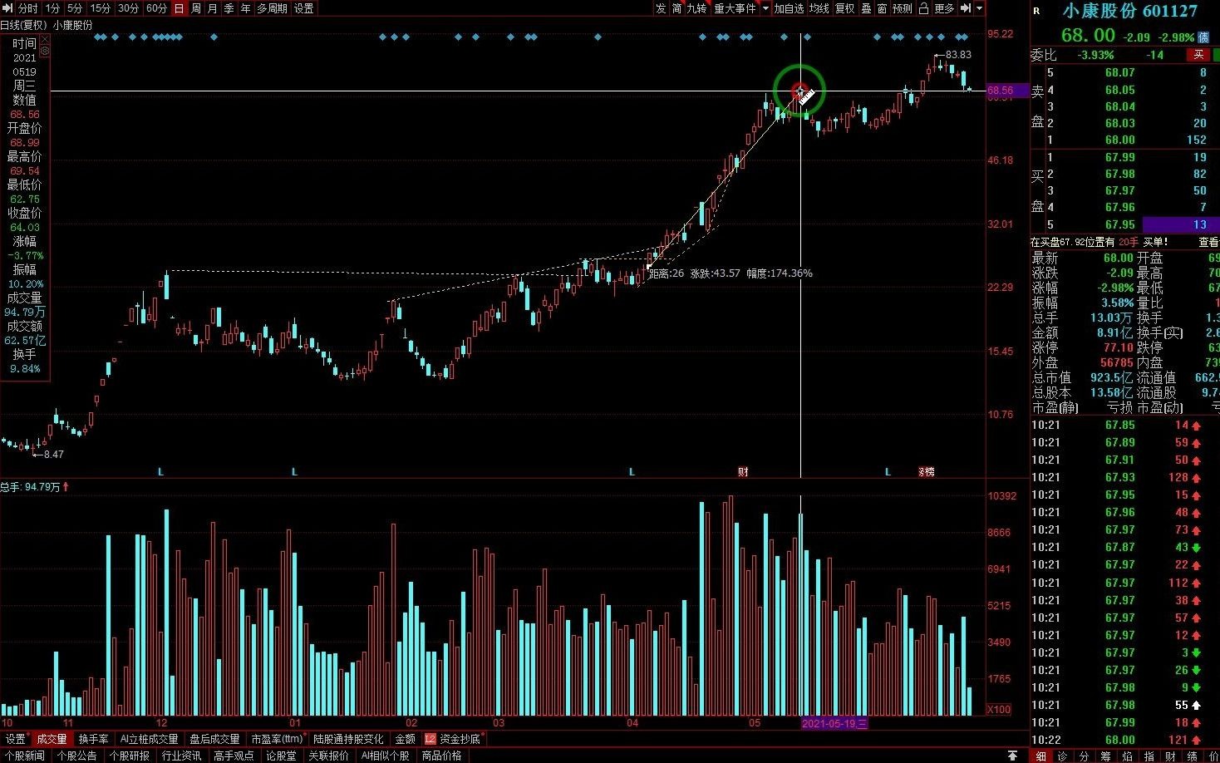The height and width of the screenshot is (763, 1220).
Task: Open 多周期 multi-period view
Action: coord(272,8)
